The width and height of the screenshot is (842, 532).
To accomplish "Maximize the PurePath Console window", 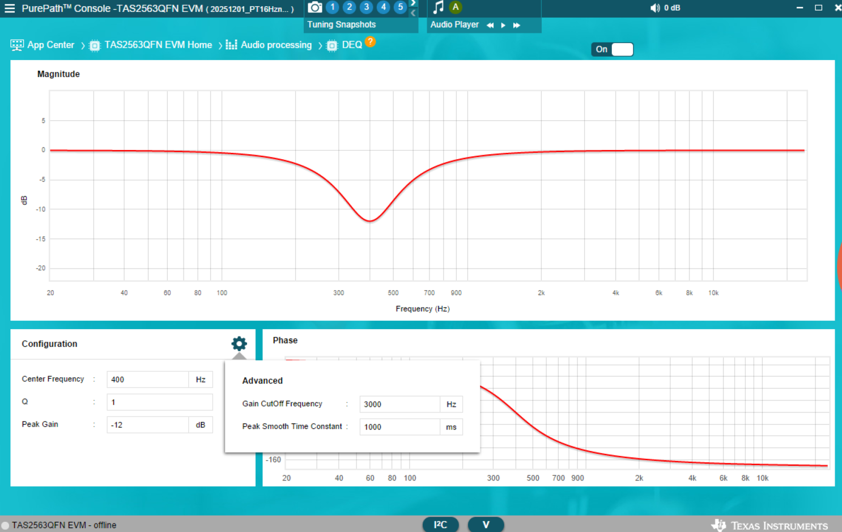I will (x=818, y=8).
